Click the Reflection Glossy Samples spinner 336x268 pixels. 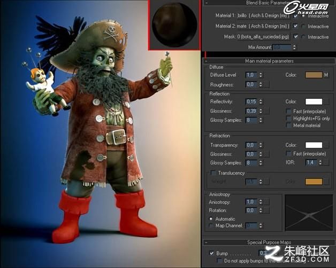261,120
